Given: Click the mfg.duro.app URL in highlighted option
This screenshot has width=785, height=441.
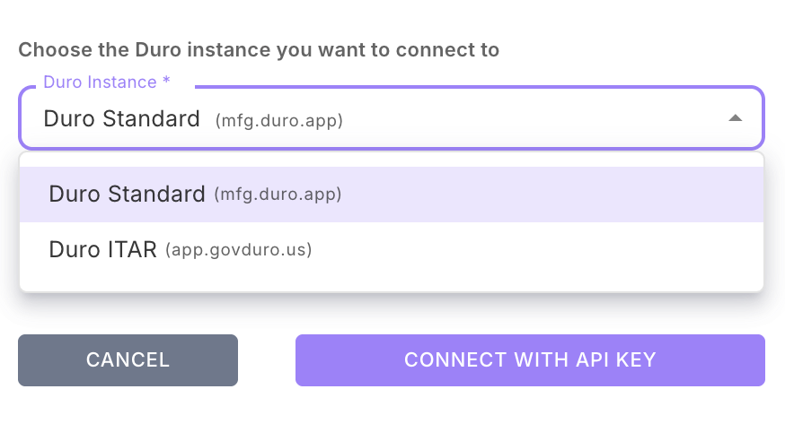Looking at the screenshot, I should pyautogui.click(x=278, y=194).
